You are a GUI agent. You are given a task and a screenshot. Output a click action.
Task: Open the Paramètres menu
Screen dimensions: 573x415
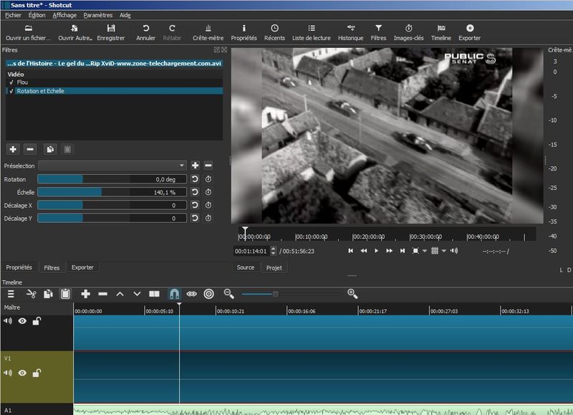[x=98, y=15]
